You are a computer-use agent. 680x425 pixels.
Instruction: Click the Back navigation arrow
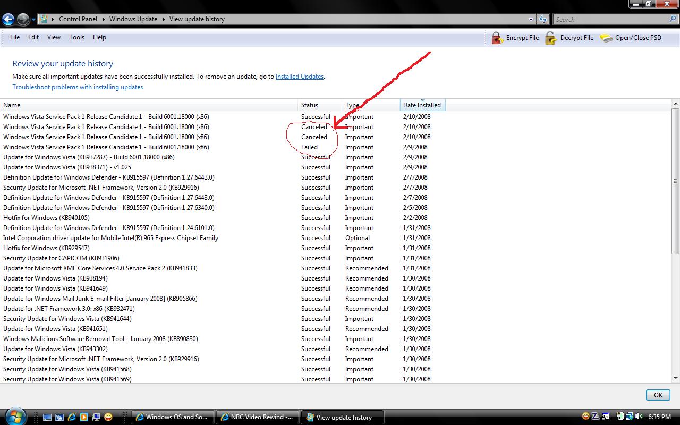[x=8, y=20]
